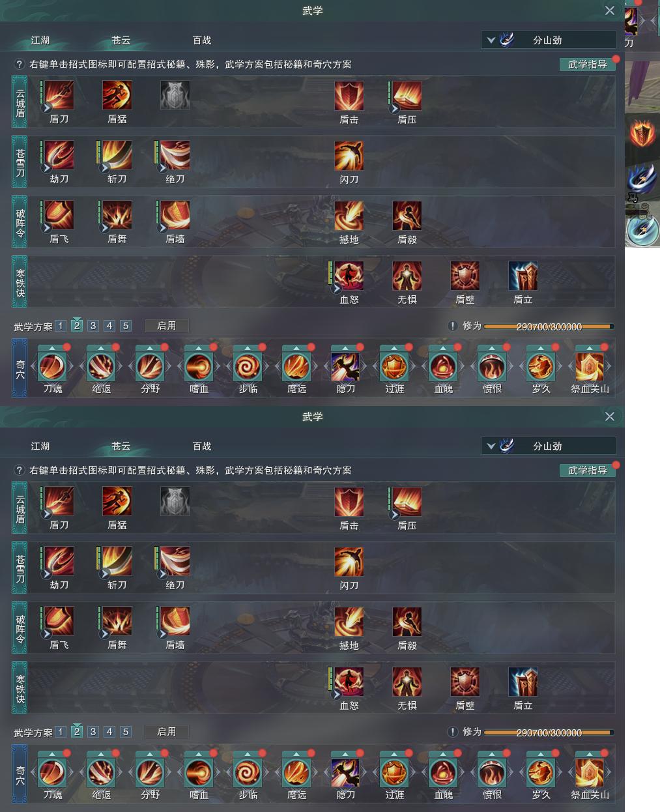The image size is (660, 812).
Task: Click the 武学指导 button in lower panel
Action: [587, 470]
